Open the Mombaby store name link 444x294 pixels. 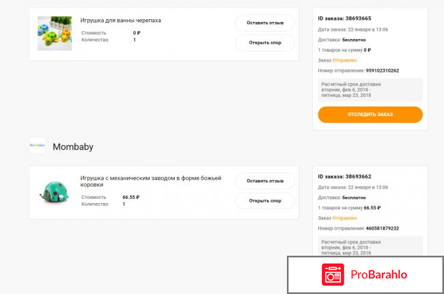pos(73,146)
